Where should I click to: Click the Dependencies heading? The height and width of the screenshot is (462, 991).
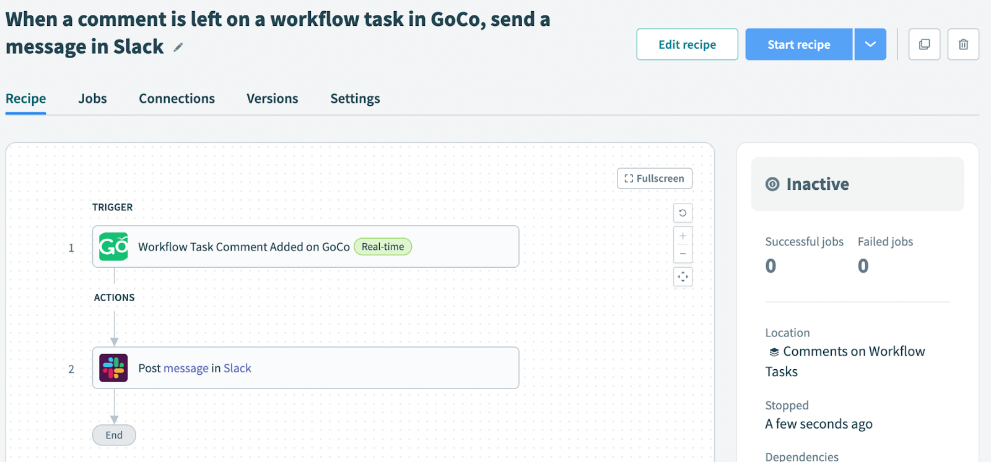[802, 456]
